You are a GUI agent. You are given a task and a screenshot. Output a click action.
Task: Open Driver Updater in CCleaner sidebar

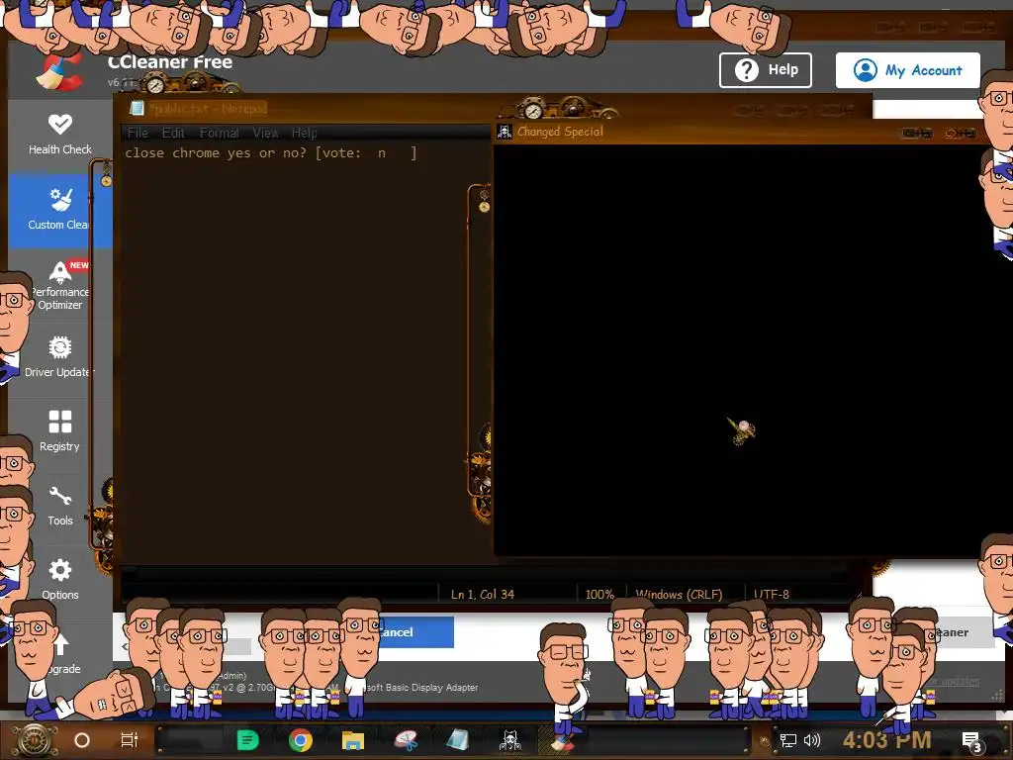click(x=60, y=356)
